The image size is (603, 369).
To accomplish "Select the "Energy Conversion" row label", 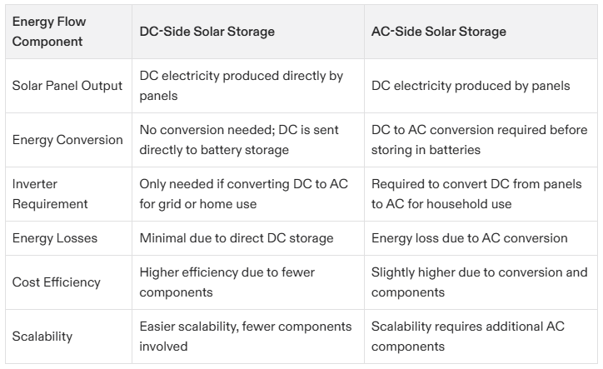I will coord(67,140).
